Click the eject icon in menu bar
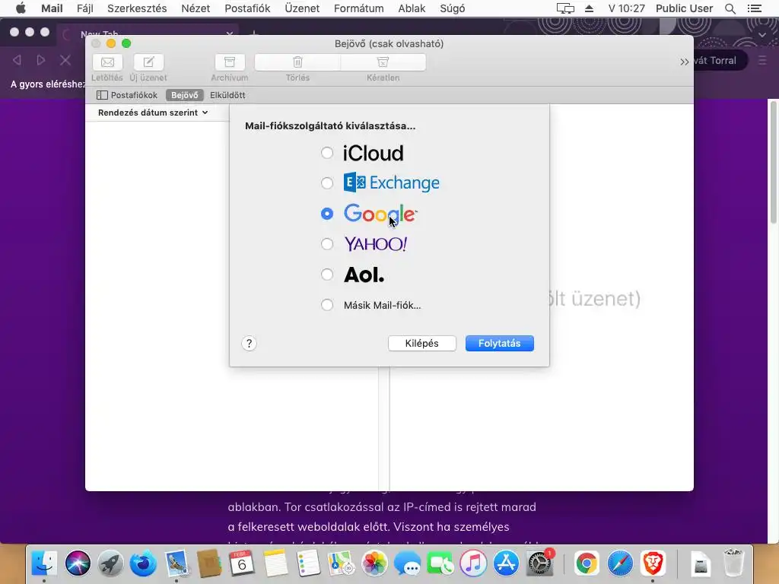Viewport: 779px width, 584px height. tap(590, 8)
